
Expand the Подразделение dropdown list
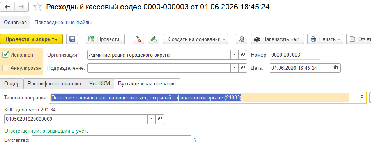[x=235, y=68]
